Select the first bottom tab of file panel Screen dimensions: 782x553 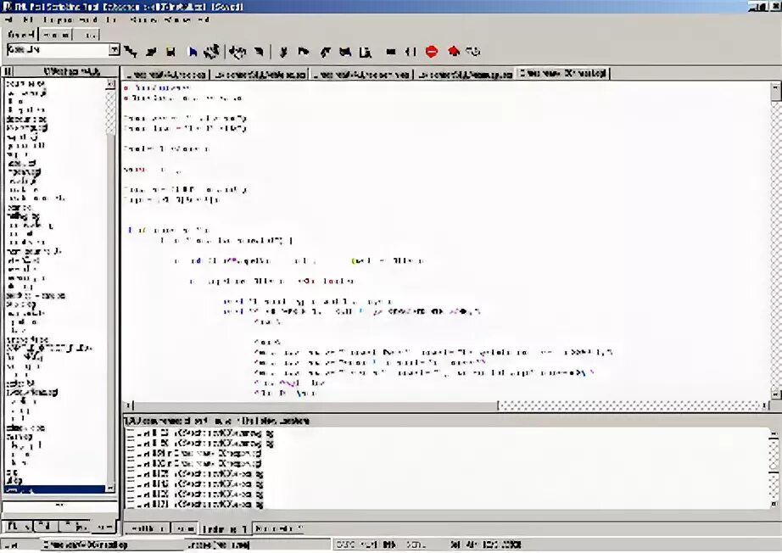pos(18,526)
